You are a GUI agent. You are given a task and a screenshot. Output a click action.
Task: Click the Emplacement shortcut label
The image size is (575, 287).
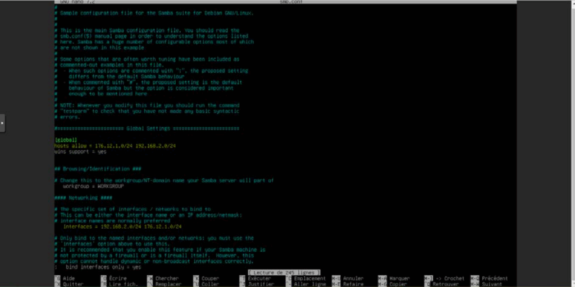point(310,279)
